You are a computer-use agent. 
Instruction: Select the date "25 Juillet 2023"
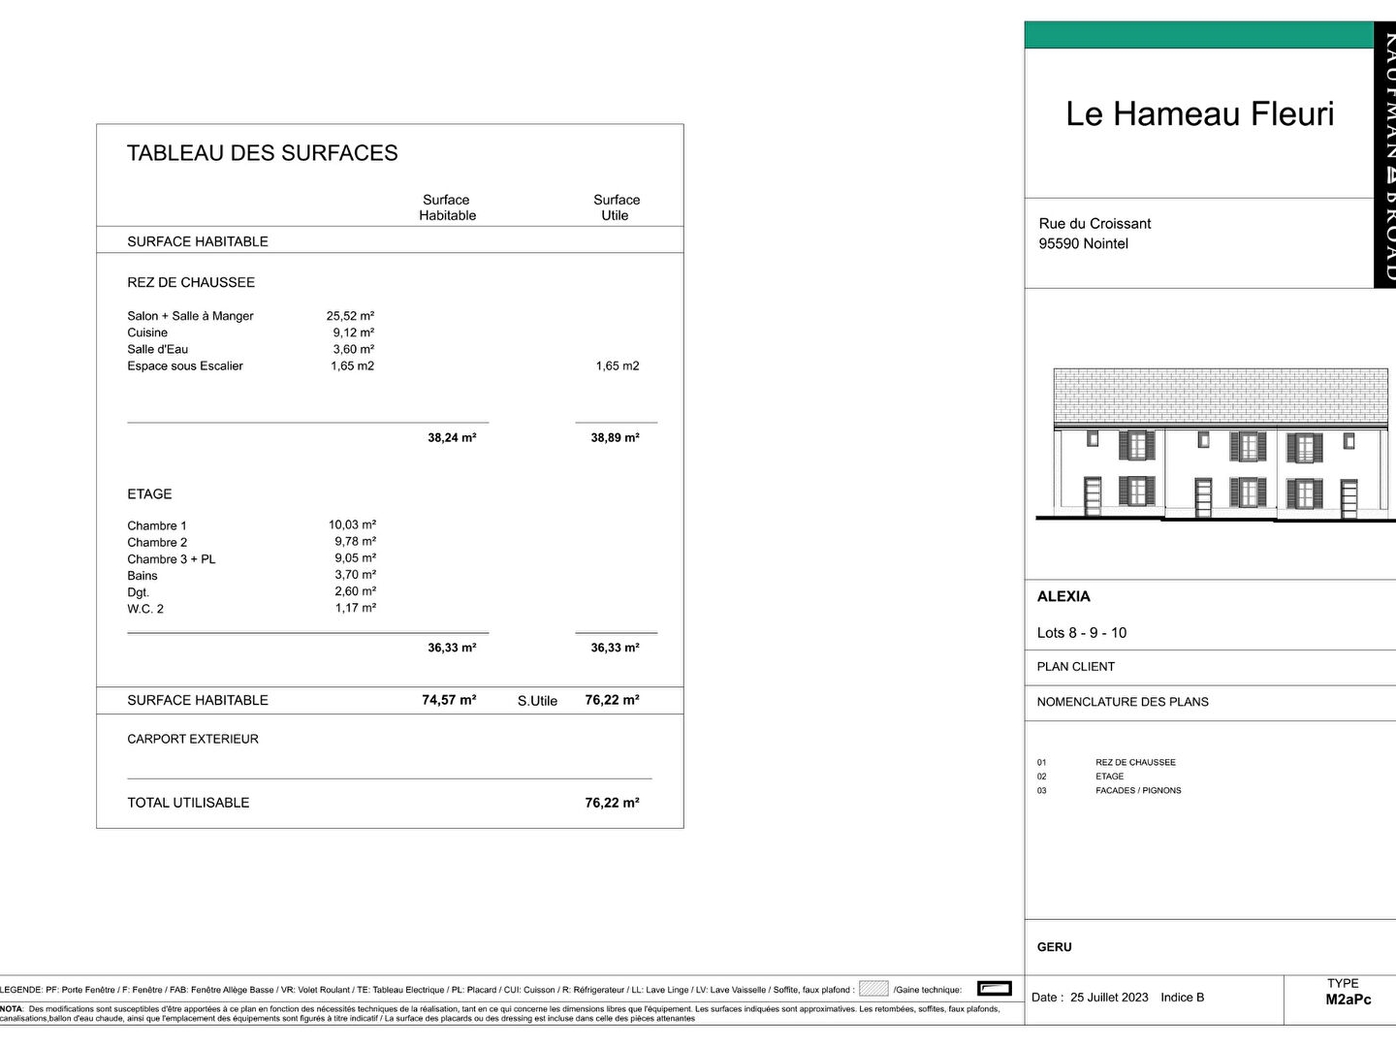[1109, 998]
